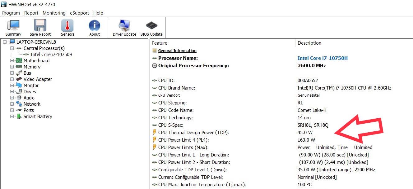This screenshot has height=189, width=413.
Task: Select the CPU Brand Name row
Action: click(x=281, y=88)
